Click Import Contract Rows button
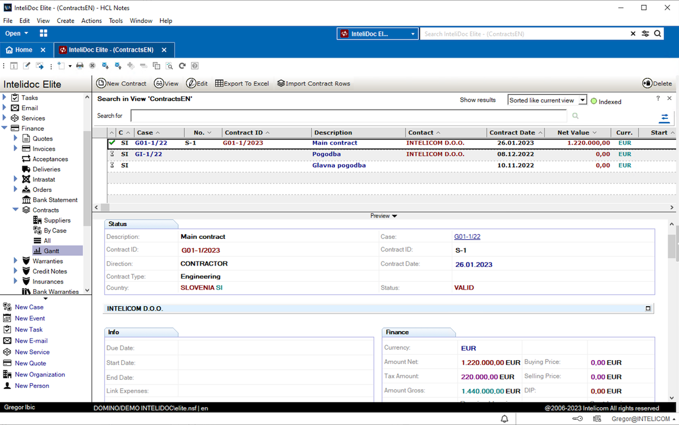This screenshot has width=679, height=425. click(314, 84)
